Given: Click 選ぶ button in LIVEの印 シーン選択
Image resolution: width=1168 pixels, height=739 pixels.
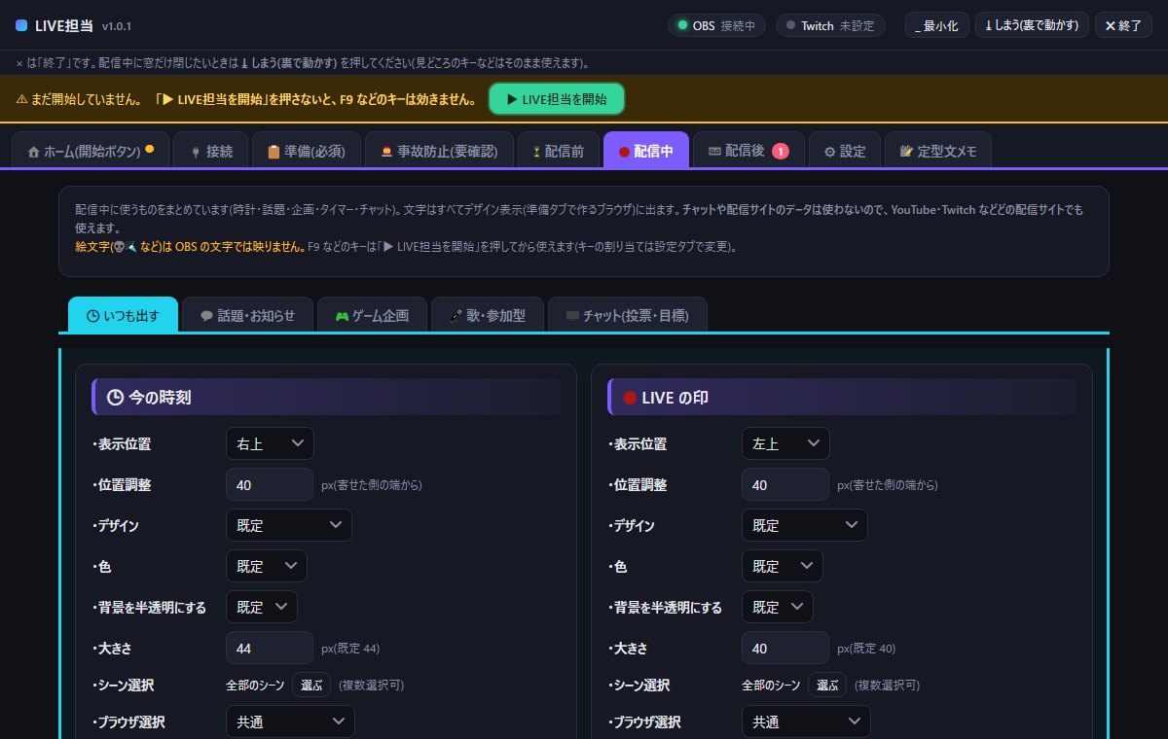Looking at the screenshot, I should click(x=827, y=685).
